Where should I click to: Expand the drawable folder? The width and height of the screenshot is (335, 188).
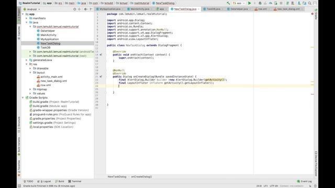(30, 68)
